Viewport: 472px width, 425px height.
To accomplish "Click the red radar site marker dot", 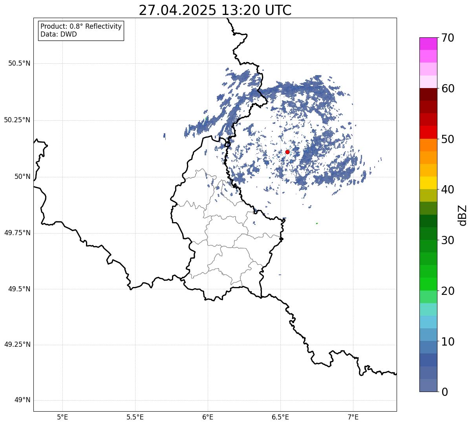I will (x=287, y=152).
